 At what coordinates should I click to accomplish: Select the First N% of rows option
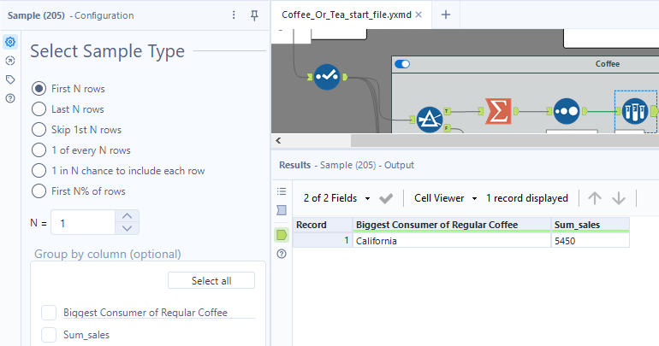point(39,191)
